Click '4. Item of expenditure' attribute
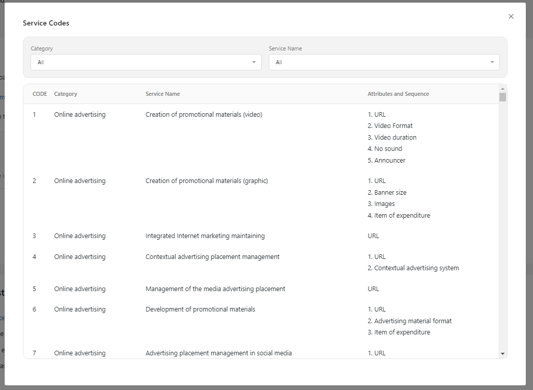This screenshot has height=390, width=533. click(399, 216)
